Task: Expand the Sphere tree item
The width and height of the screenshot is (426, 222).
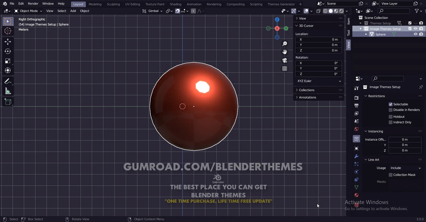Action: [366, 34]
